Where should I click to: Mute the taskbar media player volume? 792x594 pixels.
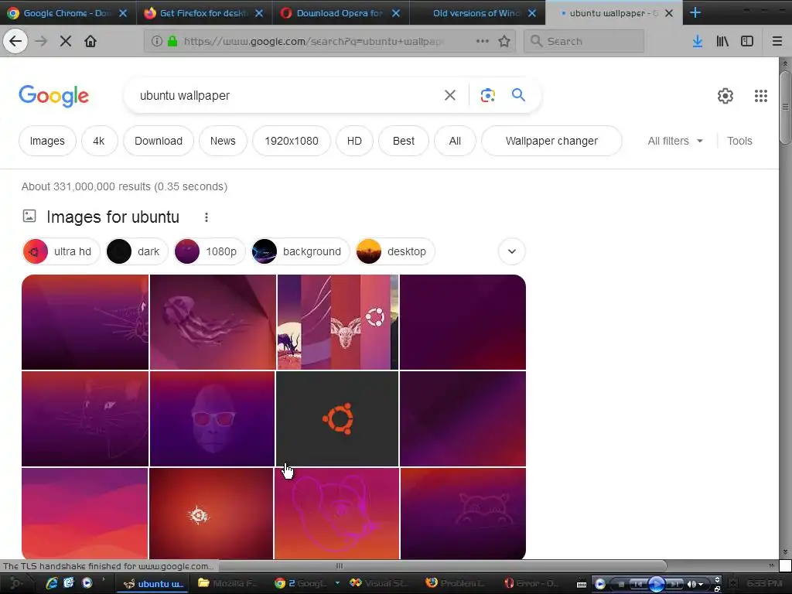tap(691, 585)
